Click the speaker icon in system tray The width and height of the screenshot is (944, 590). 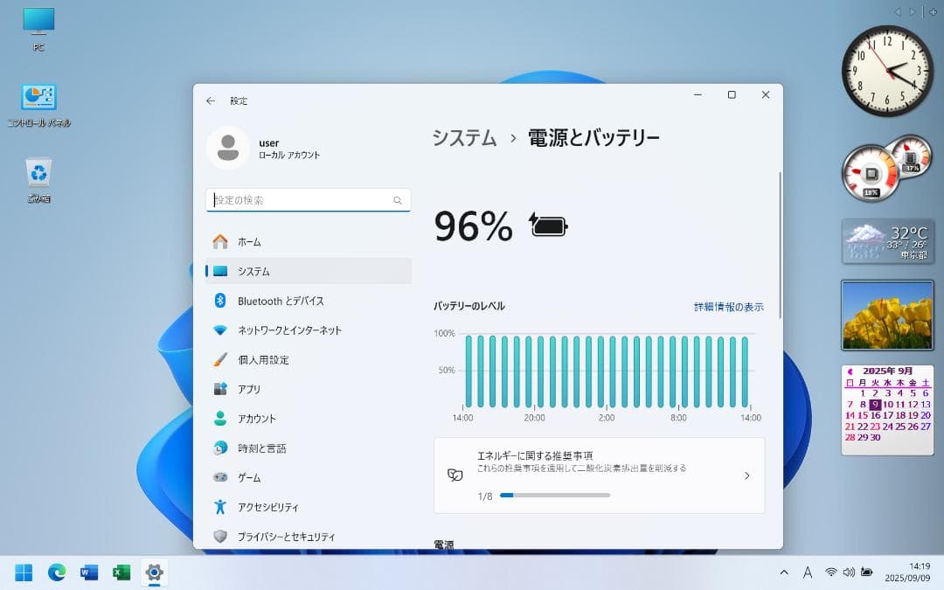coord(849,573)
